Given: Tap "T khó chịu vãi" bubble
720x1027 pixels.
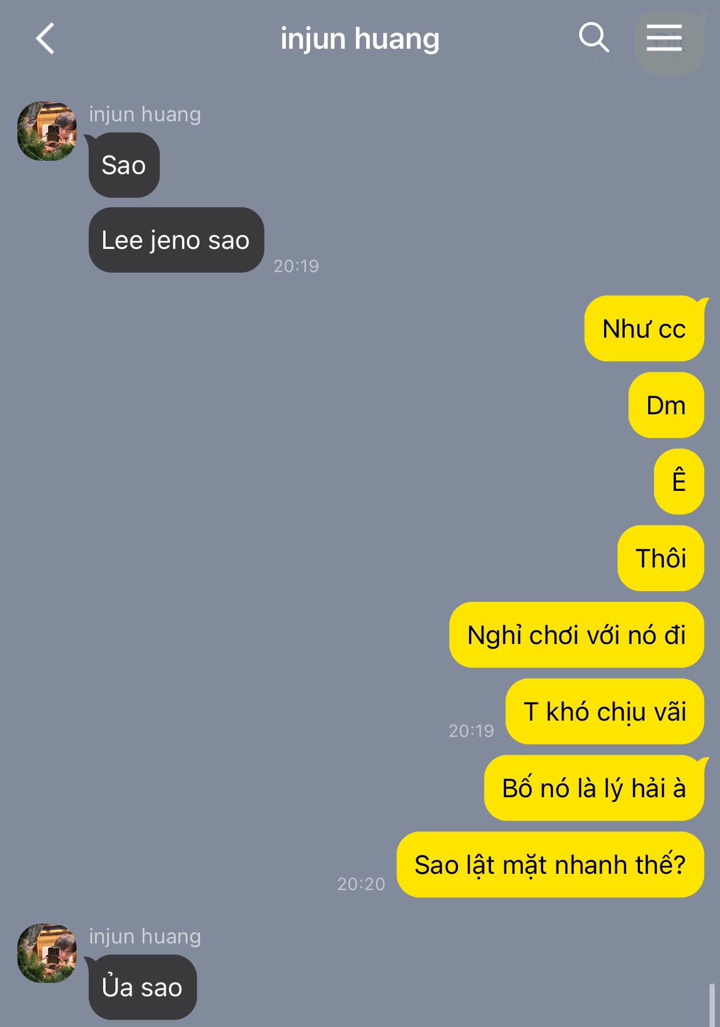Looking at the screenshot, I should pyautogui.click(x=605, y=712).
